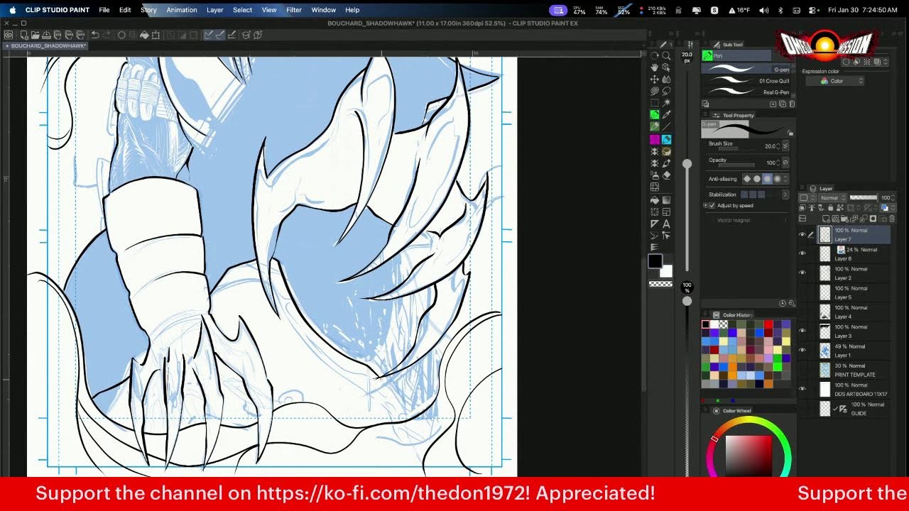Select the Lasso selection tool

(x=666, y=91)
